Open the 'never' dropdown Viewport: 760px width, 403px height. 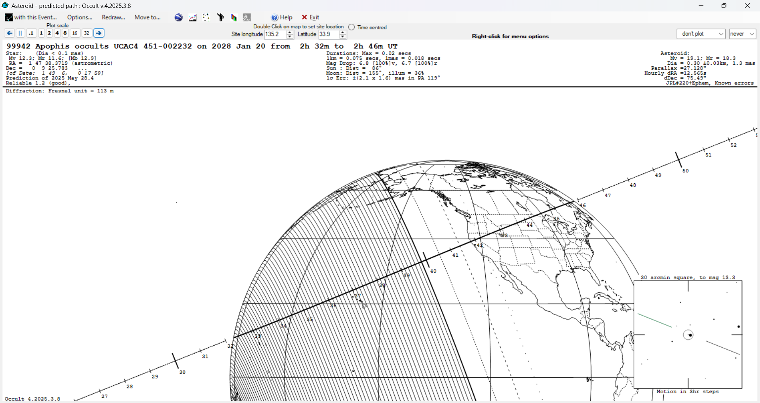743,34
